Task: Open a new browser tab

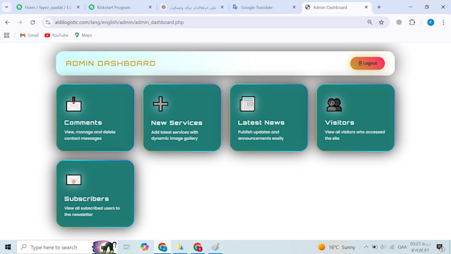Action: tap(379, 7)
